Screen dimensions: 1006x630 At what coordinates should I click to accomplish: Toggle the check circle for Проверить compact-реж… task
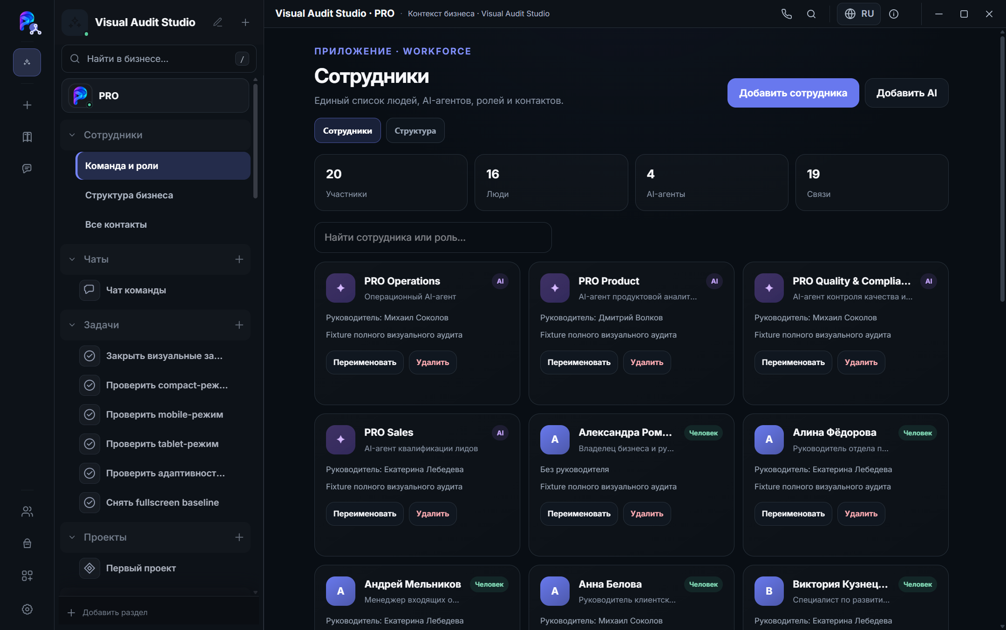click(x=89, y=385)
